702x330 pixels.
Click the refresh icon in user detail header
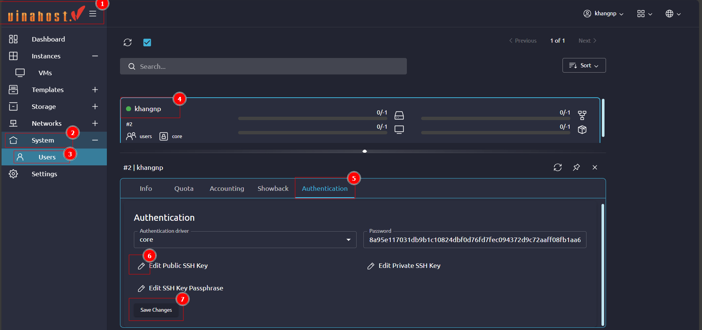(x=558, y=167)
